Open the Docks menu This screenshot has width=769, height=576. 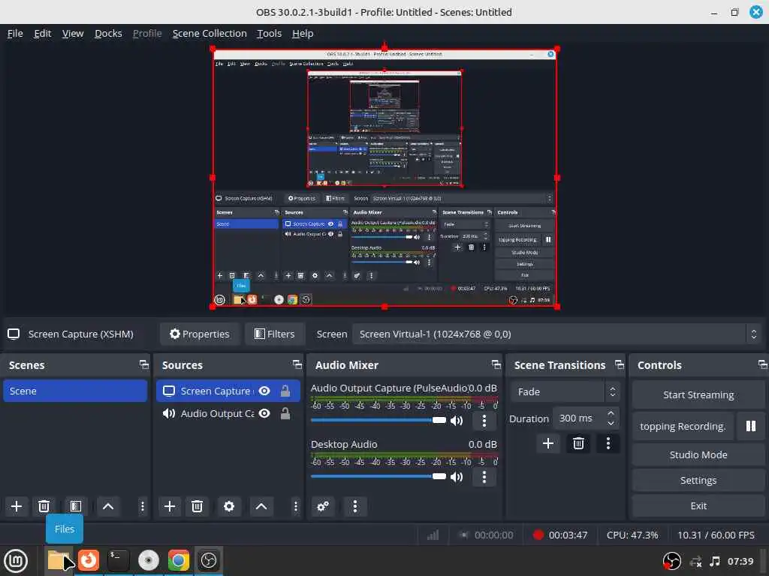[108, 33]
